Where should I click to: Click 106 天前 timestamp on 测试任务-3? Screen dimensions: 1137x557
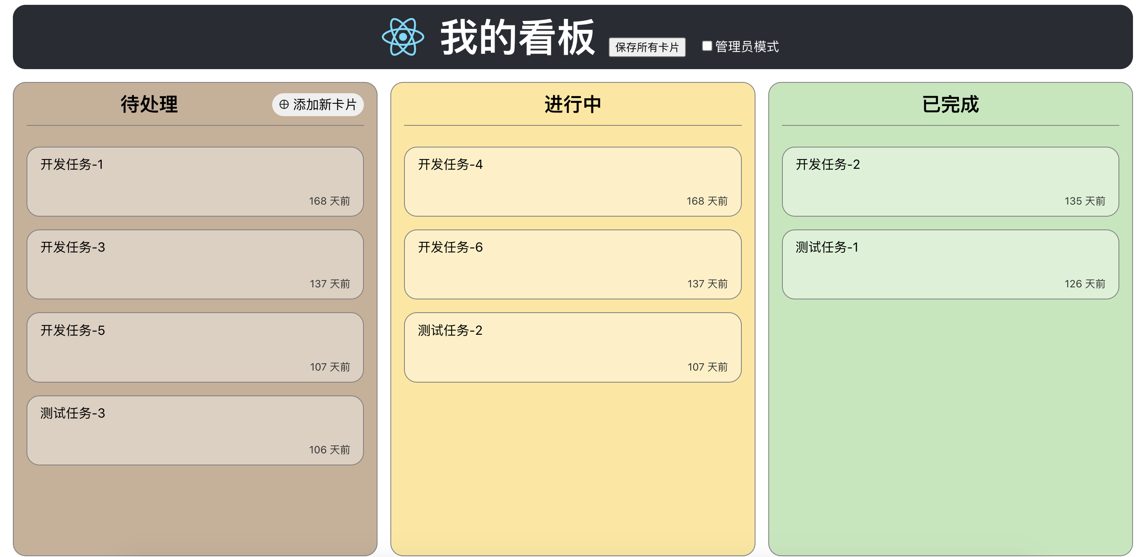(329, 450)
